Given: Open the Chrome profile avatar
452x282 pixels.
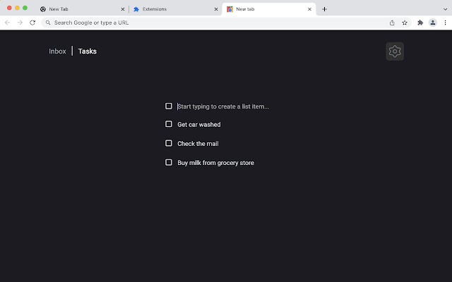Looking at the screenshot, I should [433, 23].
